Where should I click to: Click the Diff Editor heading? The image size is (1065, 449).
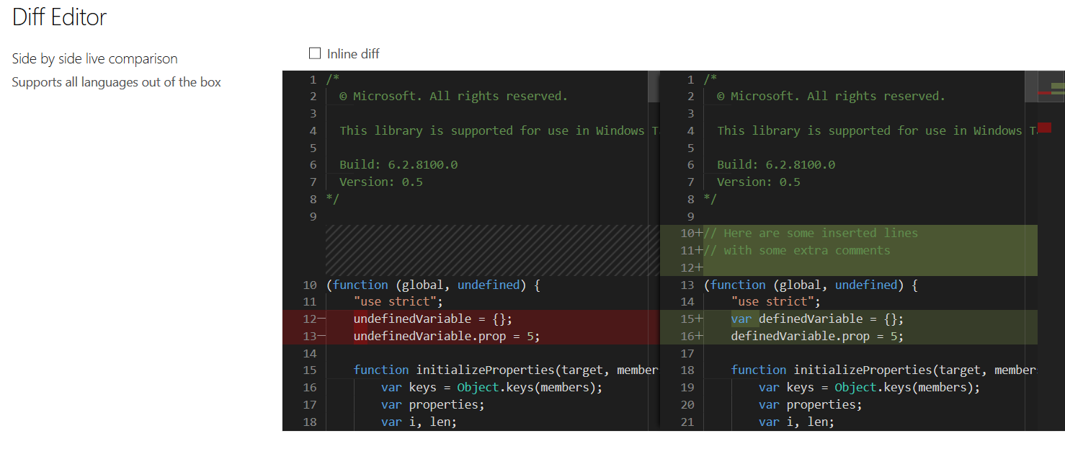pos(59,17)
